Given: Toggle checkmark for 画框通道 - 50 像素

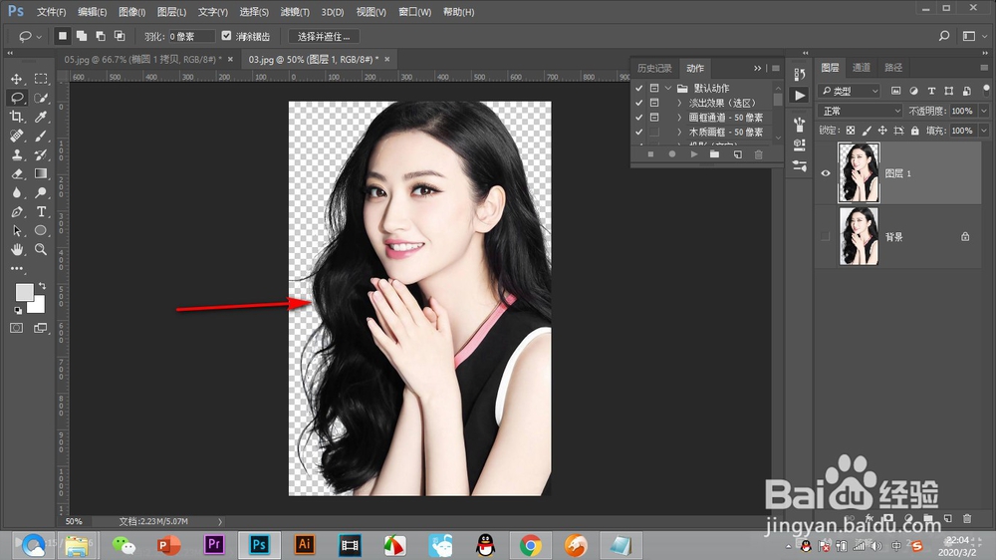Looking at the screenshot, I should tap(639, 117).
